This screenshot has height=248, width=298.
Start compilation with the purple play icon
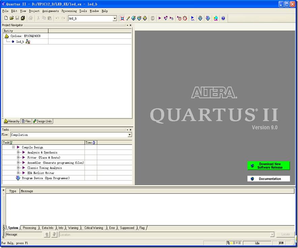pos(160,18)
